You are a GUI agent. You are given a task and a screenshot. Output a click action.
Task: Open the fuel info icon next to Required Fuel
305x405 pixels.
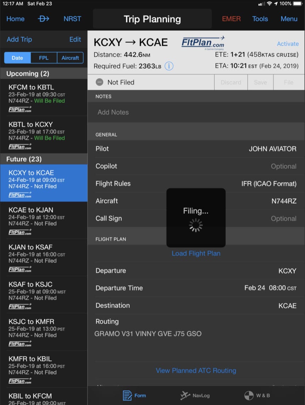pos(169,66)
